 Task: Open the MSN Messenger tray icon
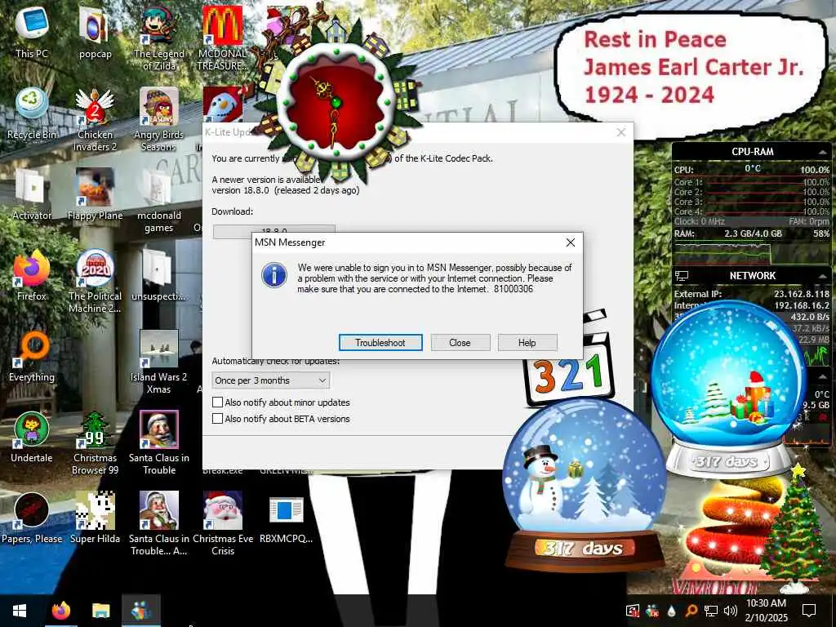[x=651, y=611]
